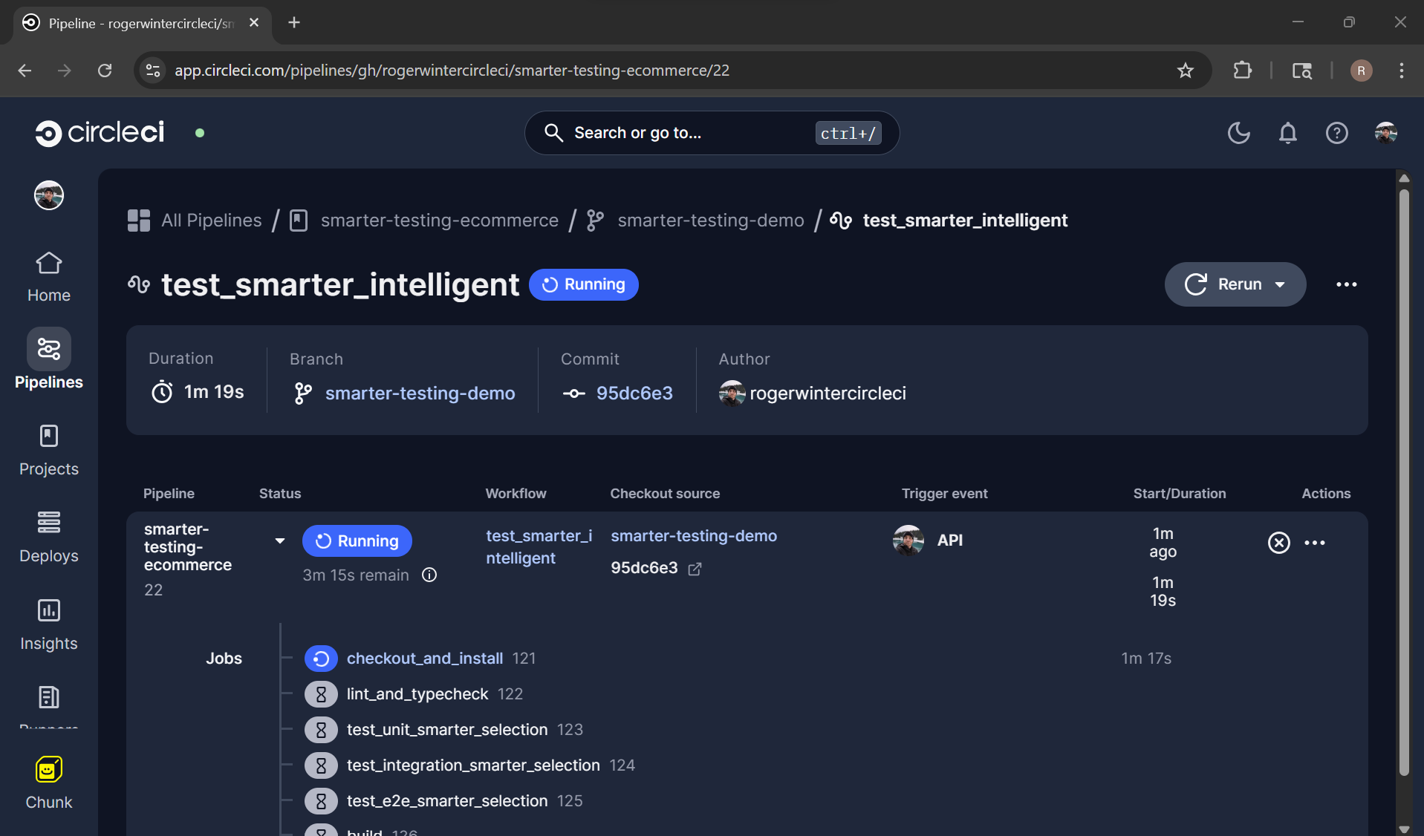Cancel the running workflow via the X icon
This screenshot has width=1424, height=836.
point(1278,542)
